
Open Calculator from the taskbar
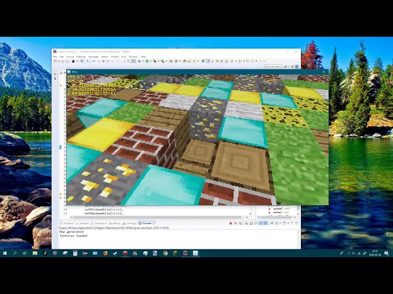coord(75,253)
